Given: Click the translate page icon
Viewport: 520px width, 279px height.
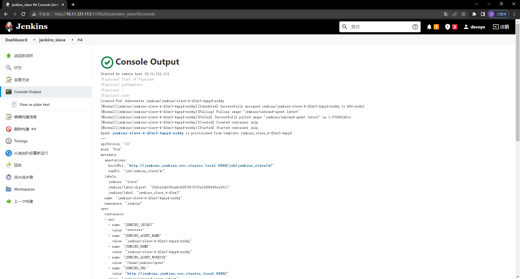Looking at the screenshot, I should (x=446, y=14).
